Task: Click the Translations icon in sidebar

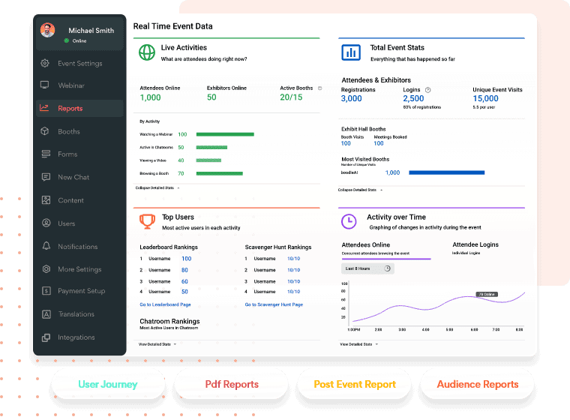Action: [46, 314]
